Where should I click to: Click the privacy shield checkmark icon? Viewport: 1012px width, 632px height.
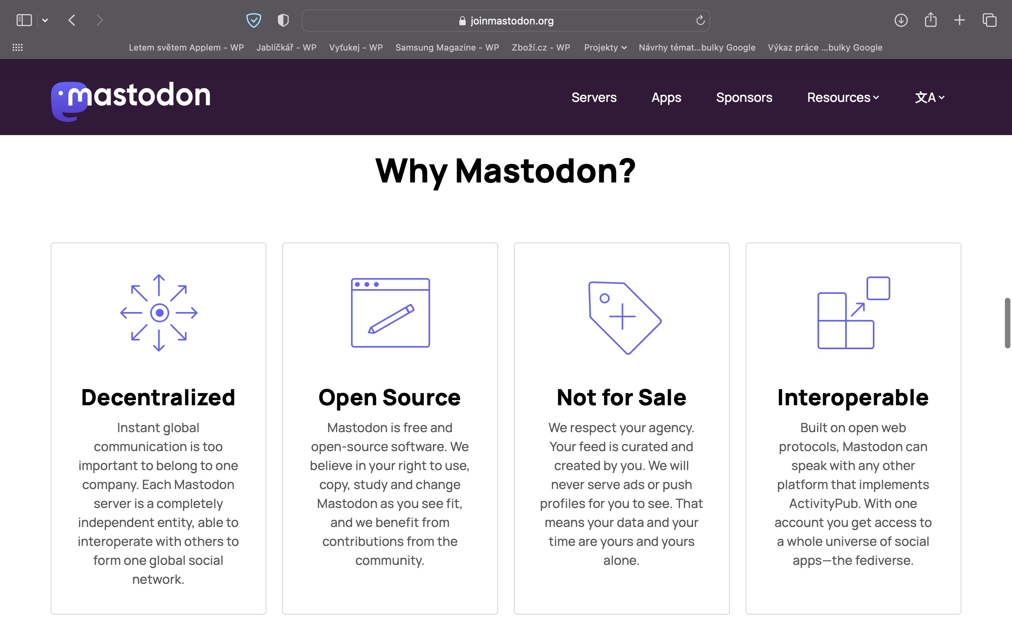pos(253,20)
